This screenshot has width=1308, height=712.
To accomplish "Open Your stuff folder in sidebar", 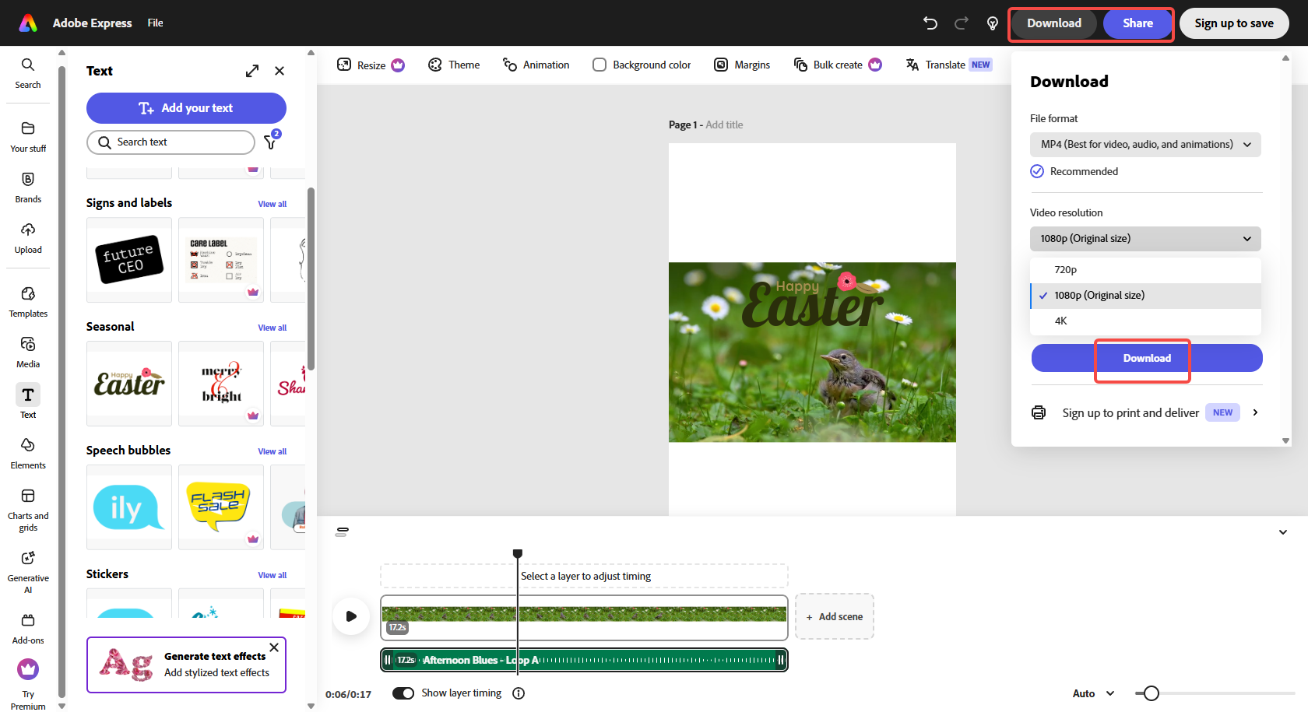I will click(x=28, y=136).
